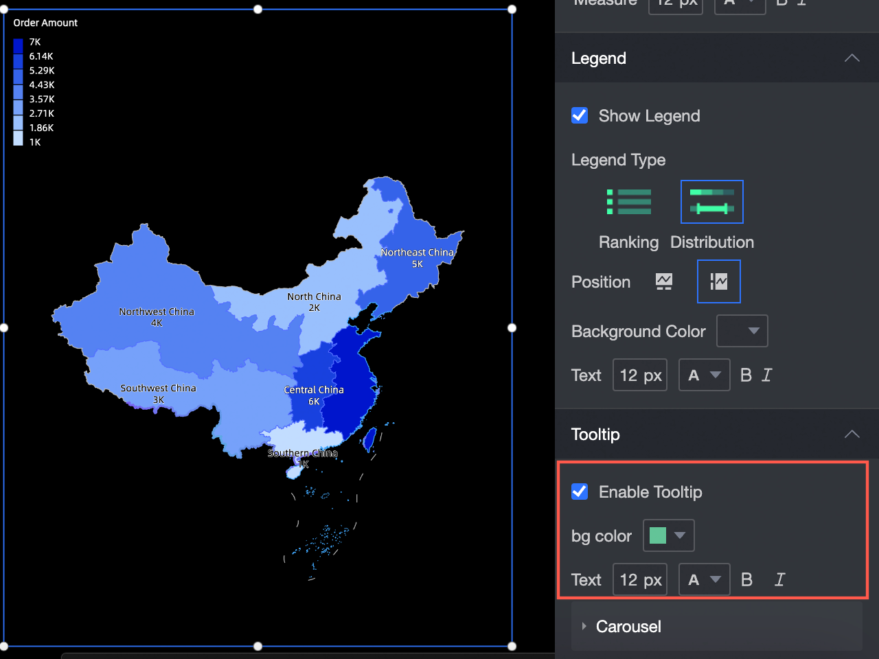Select the Ranking legend type icon

[629, 202]
